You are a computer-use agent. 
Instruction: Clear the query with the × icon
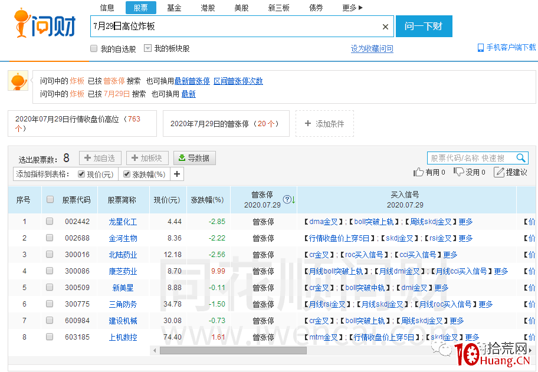(x=385, y=27)
